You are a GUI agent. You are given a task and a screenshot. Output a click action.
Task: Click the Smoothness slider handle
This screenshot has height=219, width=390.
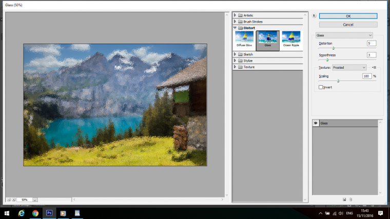327,60
